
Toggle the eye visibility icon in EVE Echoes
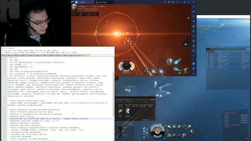186,44
